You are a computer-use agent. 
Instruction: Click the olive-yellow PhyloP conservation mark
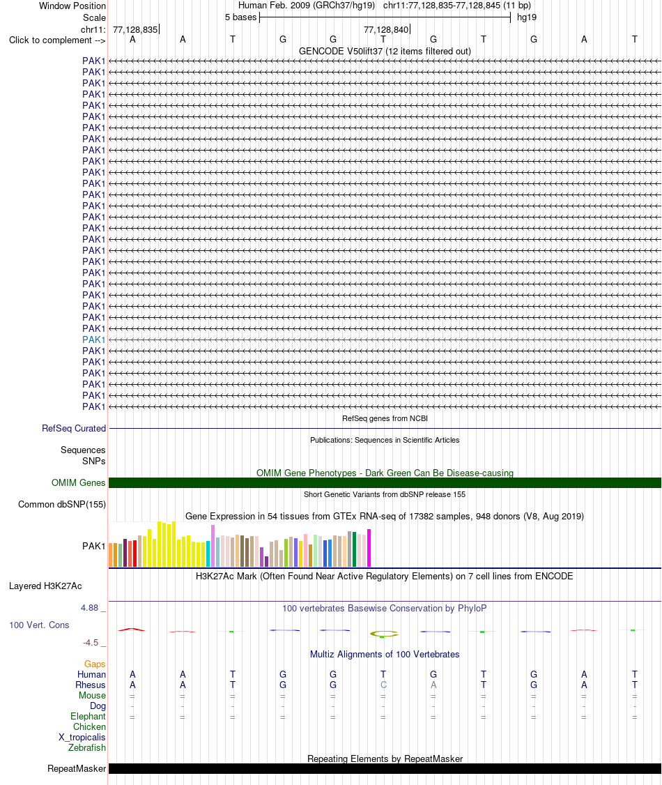pos(384,634)
